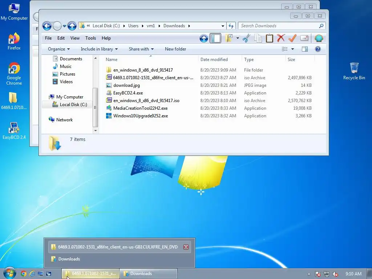Select Music in the navigation pane
372x279 pixels.
pos(62,66)
